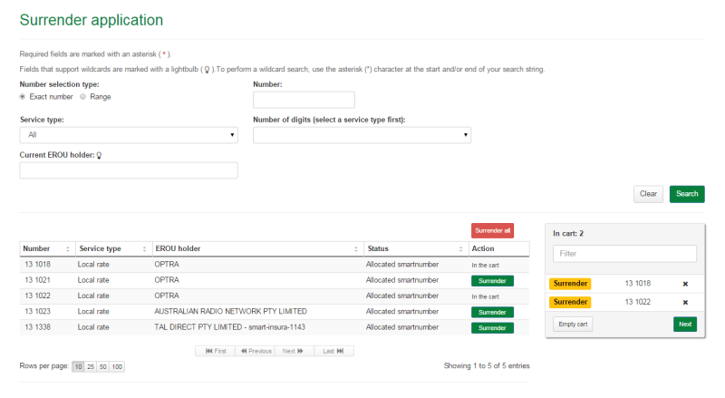This screenshot has width=725, height=398.
Task: Click the number cell 13 1023
Action: [37, 312]
